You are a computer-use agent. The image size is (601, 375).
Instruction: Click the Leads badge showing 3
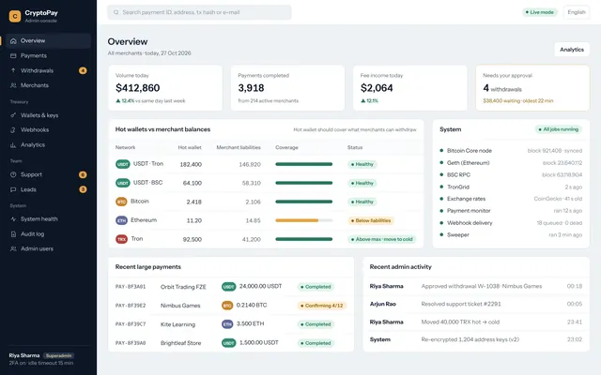[83, 189]
